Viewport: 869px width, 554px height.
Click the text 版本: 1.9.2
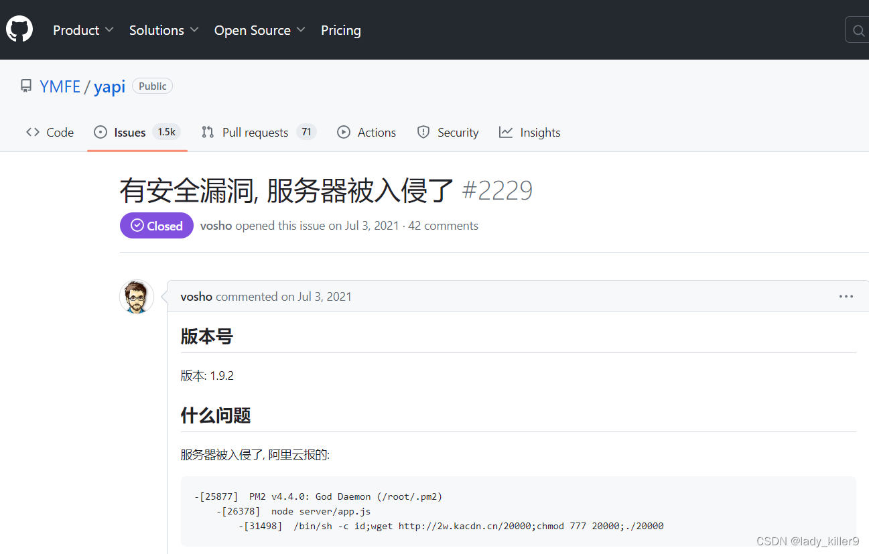click(207, 376)
